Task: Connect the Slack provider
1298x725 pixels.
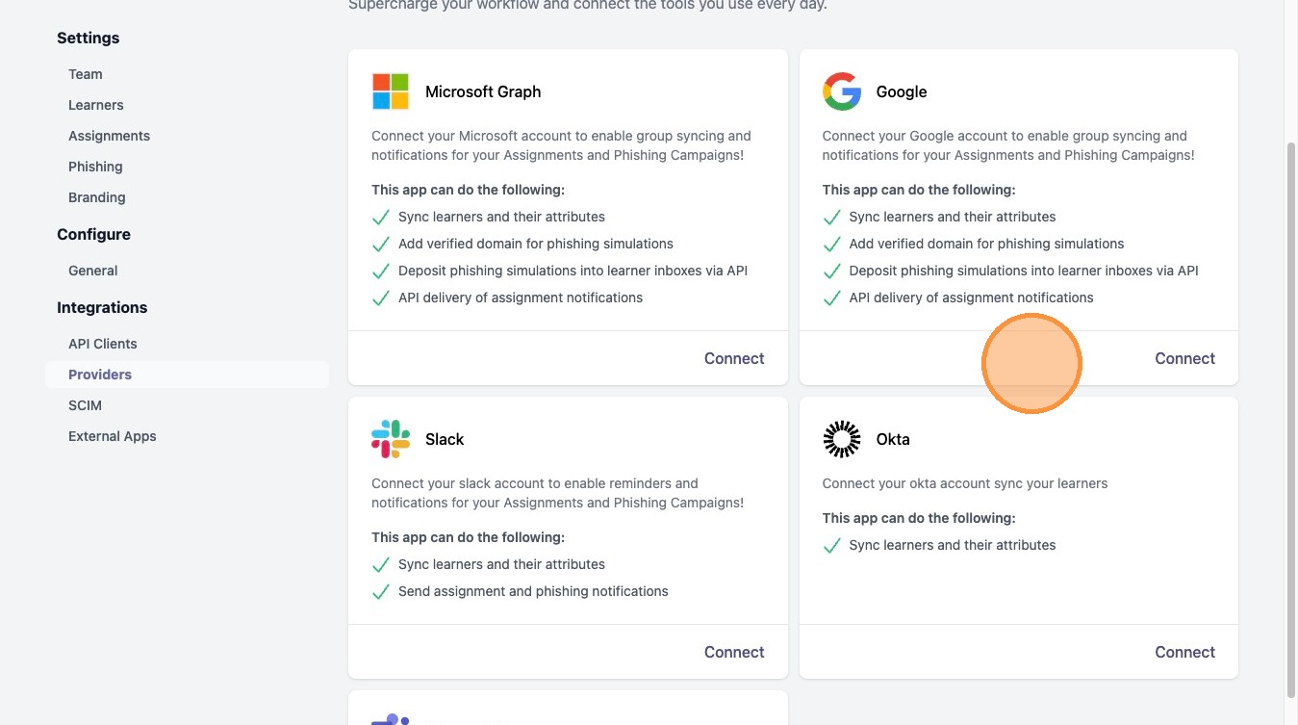Action: [734, 652]
